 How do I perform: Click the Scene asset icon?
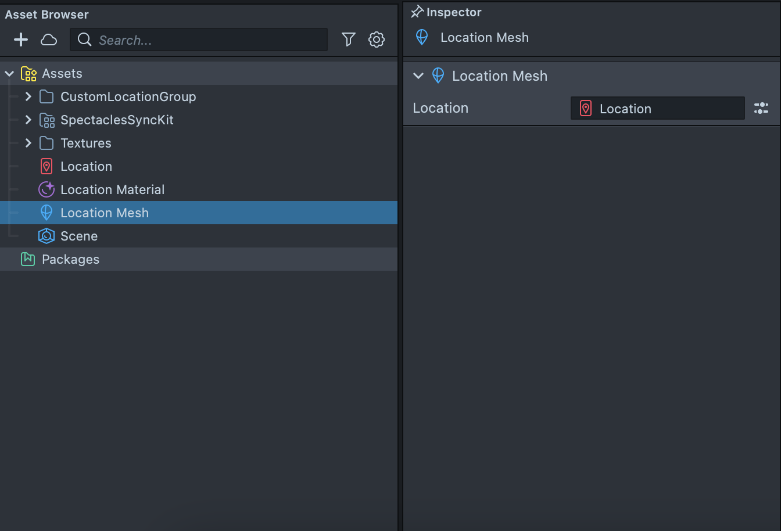(46, 236)
